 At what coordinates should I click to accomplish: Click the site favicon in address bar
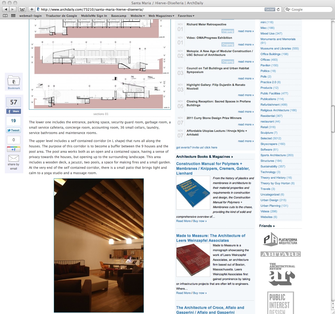pyautogui.click(x=38, y=9)
